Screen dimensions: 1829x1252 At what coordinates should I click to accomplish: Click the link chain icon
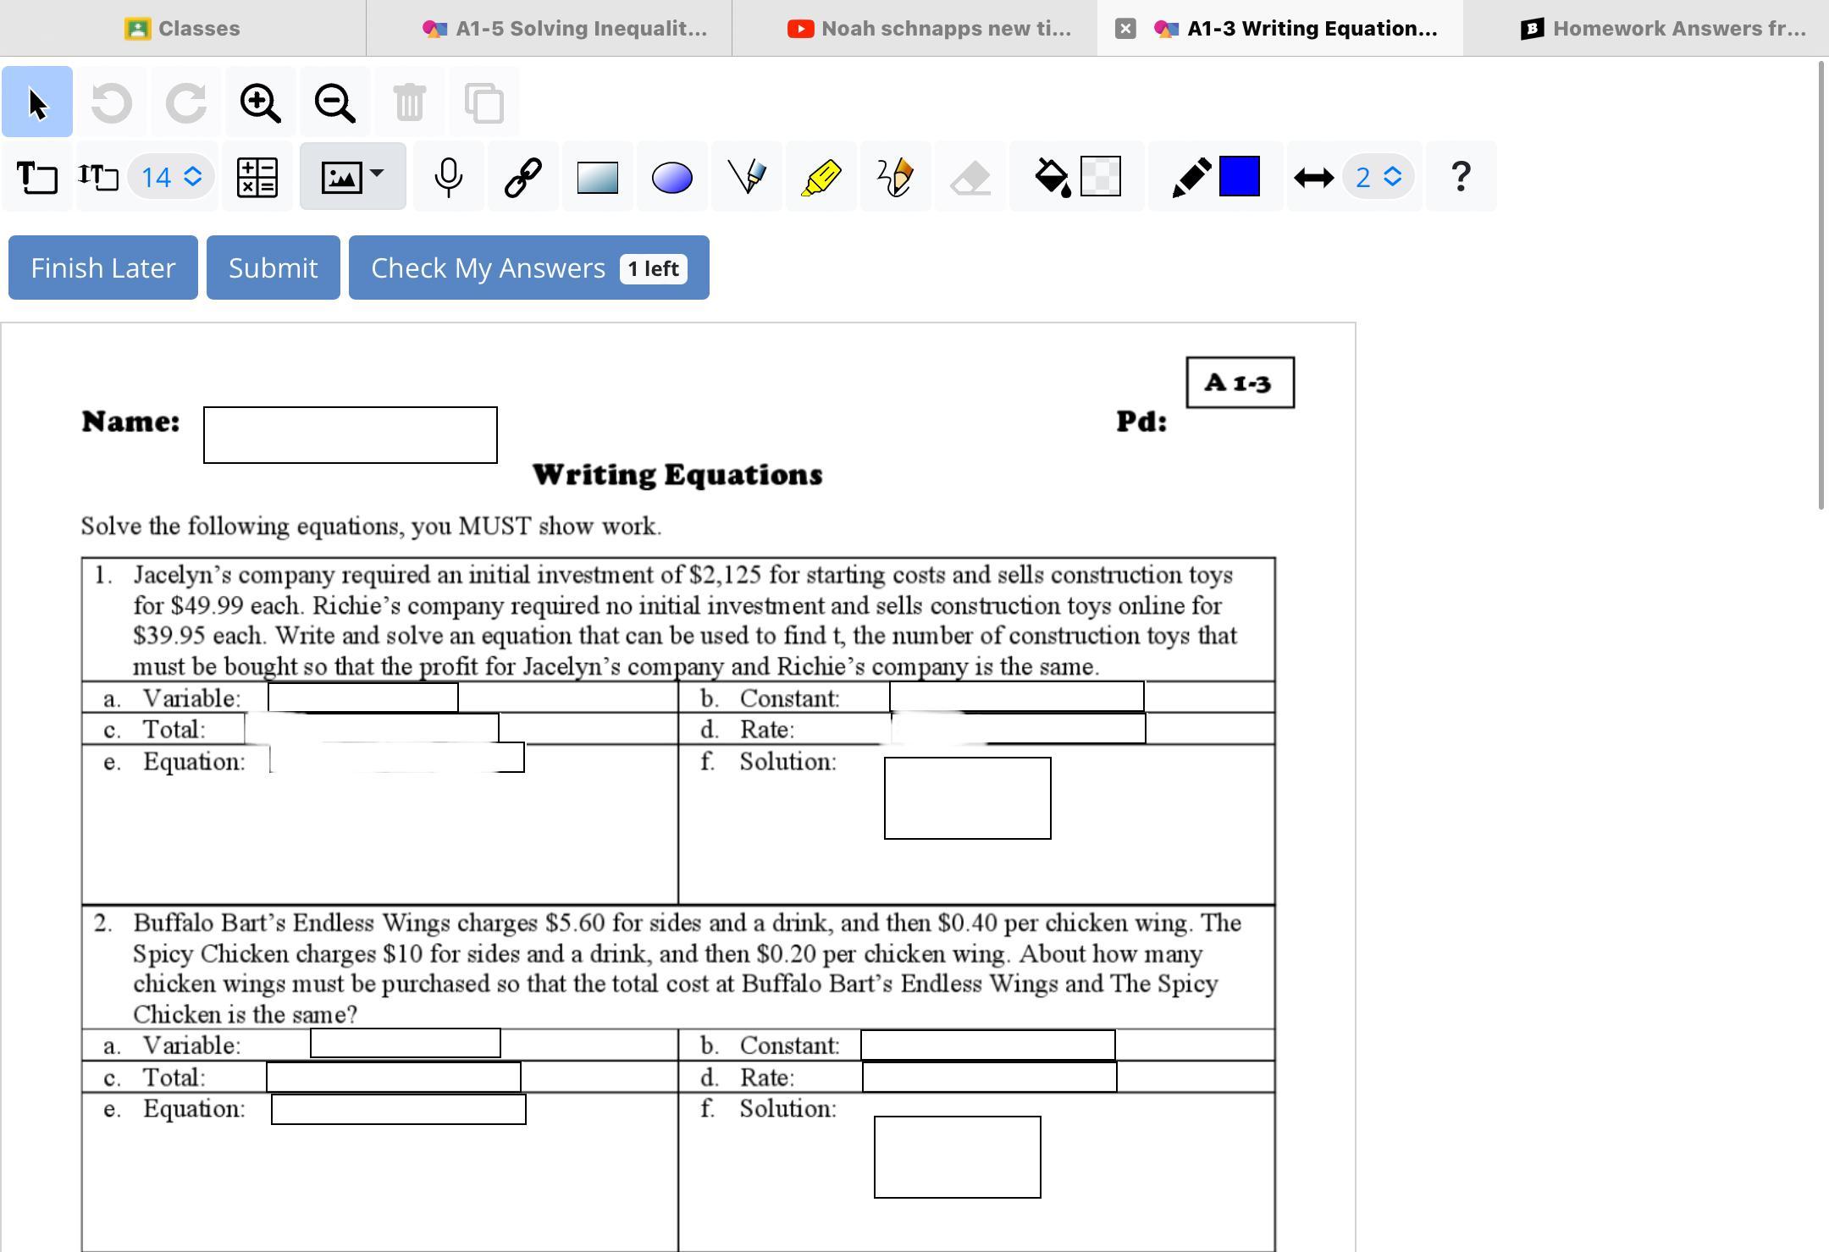click(522, 177)
